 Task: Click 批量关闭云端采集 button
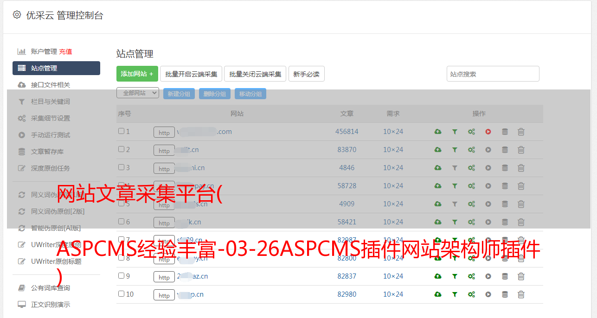255,74
